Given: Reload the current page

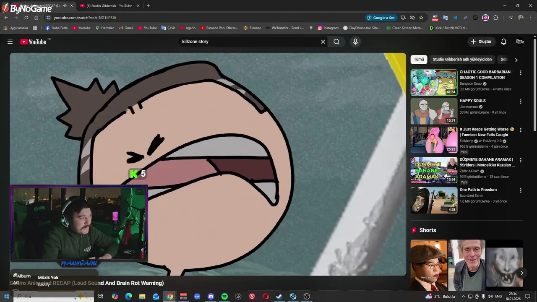Looking at the screenshot, I should 26,18.
